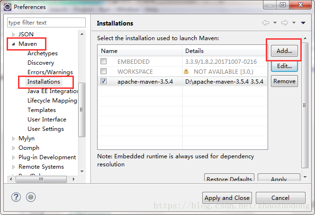The width and height of the screenshot is (315, 215).
Task: Open Lifecycle Mappings page
Action: (52, 101)
